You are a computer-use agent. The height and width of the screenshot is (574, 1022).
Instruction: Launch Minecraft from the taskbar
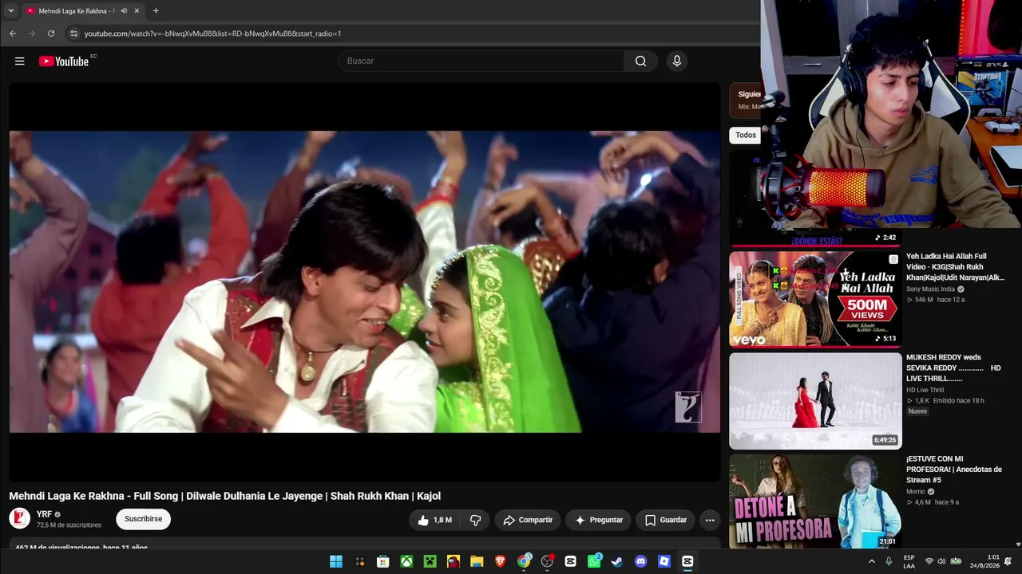coord(430,562)
